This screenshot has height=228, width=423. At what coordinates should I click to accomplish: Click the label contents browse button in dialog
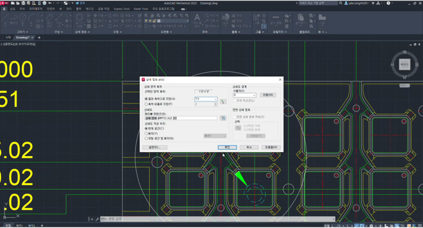click(223, 118)
